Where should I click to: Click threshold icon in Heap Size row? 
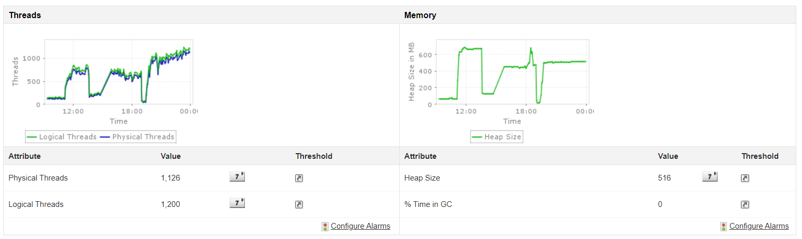pos(745,178)
